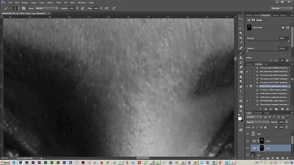The height and width of the screenshot is (165, 294).
Task: Select the Pen tool
Action: (241, 87)
